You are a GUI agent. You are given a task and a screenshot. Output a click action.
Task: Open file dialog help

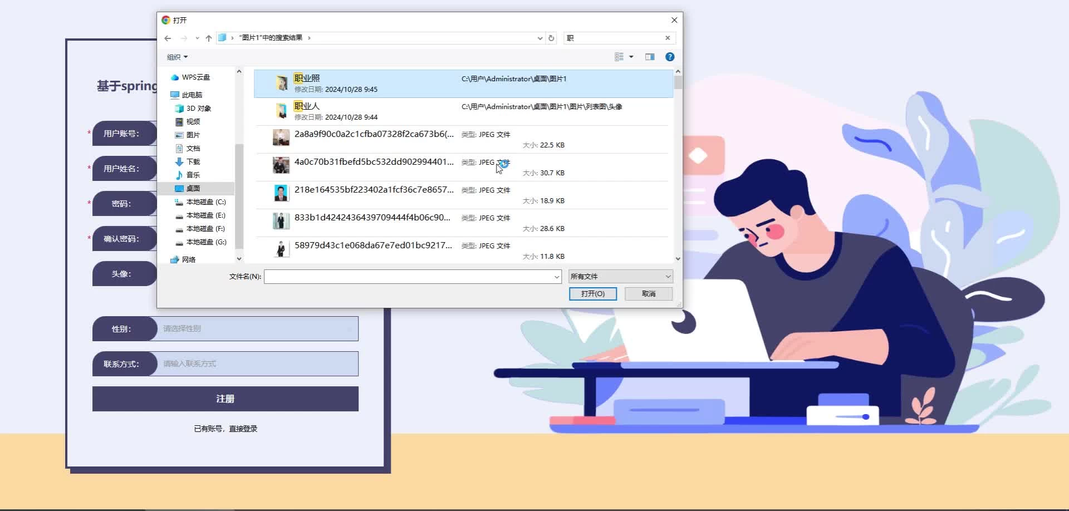[x=670, y=57]
